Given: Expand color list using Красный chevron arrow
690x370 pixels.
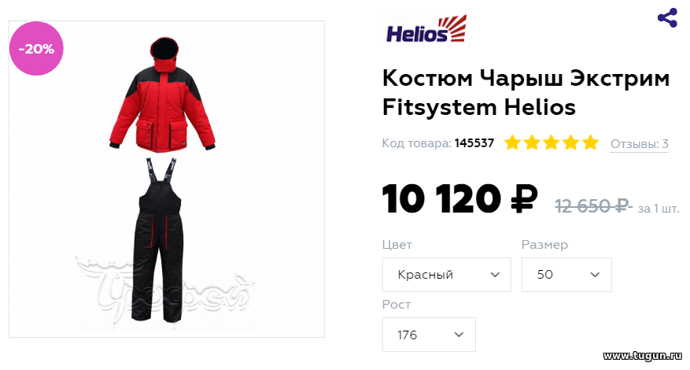Looking at the screenshot, I should (x=495, y=275).
